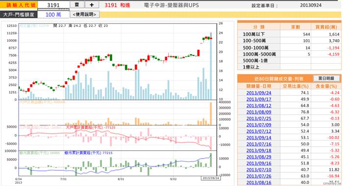This screenshot has width=343, height=186.
Task: Click the 買賣超(萬) column header
Action: tap(326, 27)
